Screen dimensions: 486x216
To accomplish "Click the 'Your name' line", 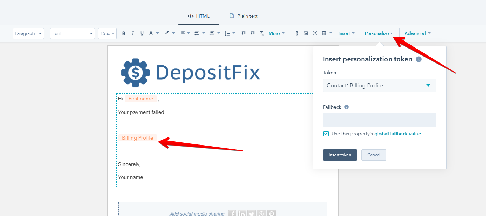I will [x=131, y=177].
